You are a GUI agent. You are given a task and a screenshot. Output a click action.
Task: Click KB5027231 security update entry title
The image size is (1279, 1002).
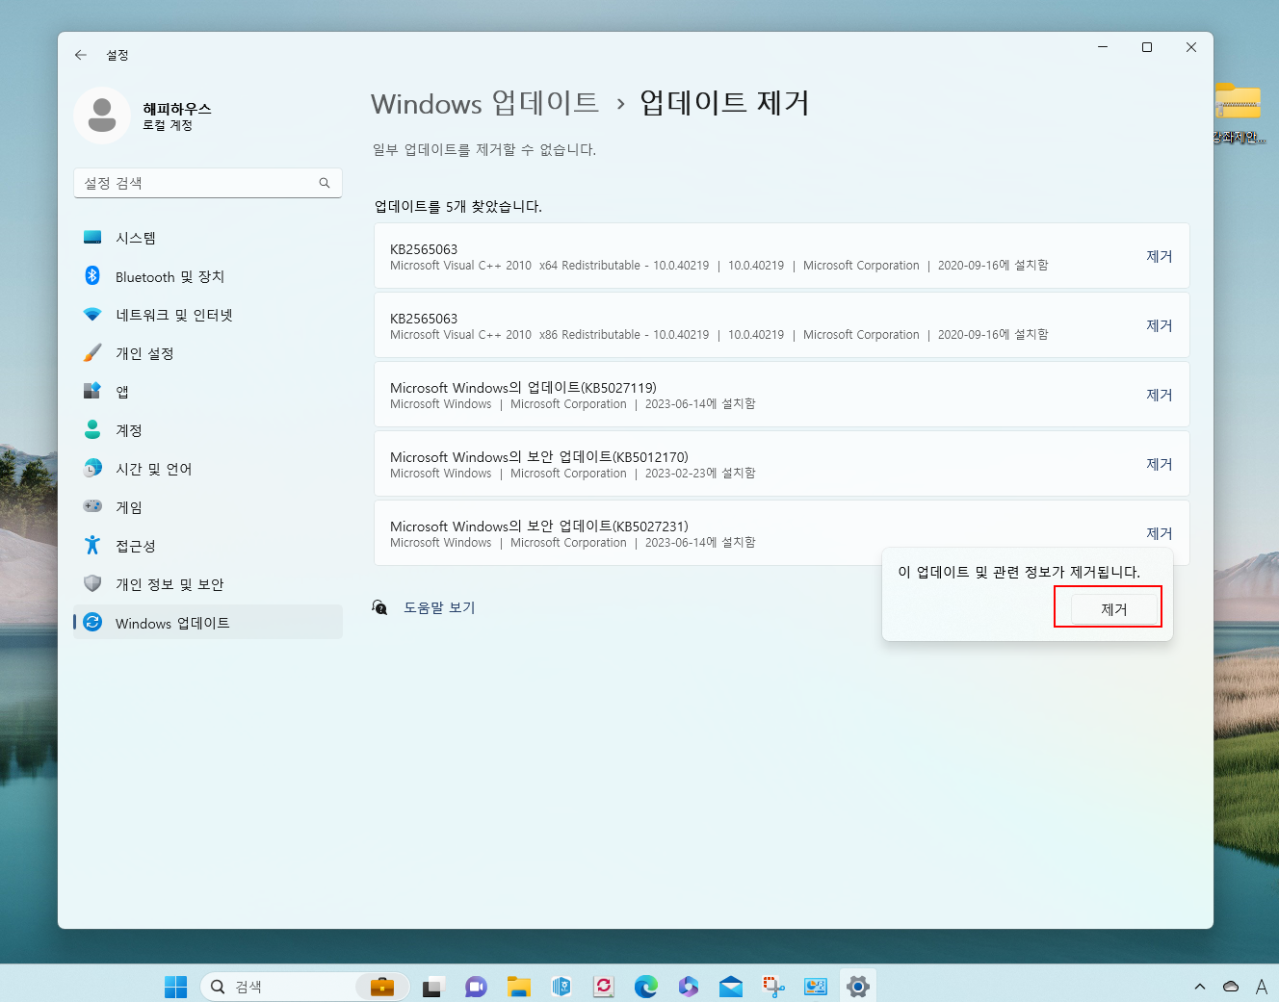click(x=539, y=527)
